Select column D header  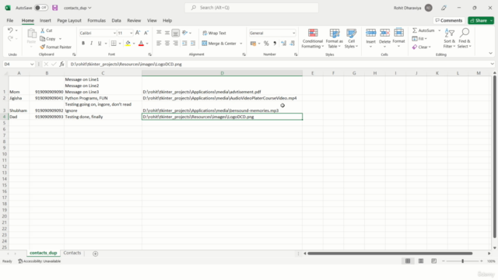click(222, 73)
